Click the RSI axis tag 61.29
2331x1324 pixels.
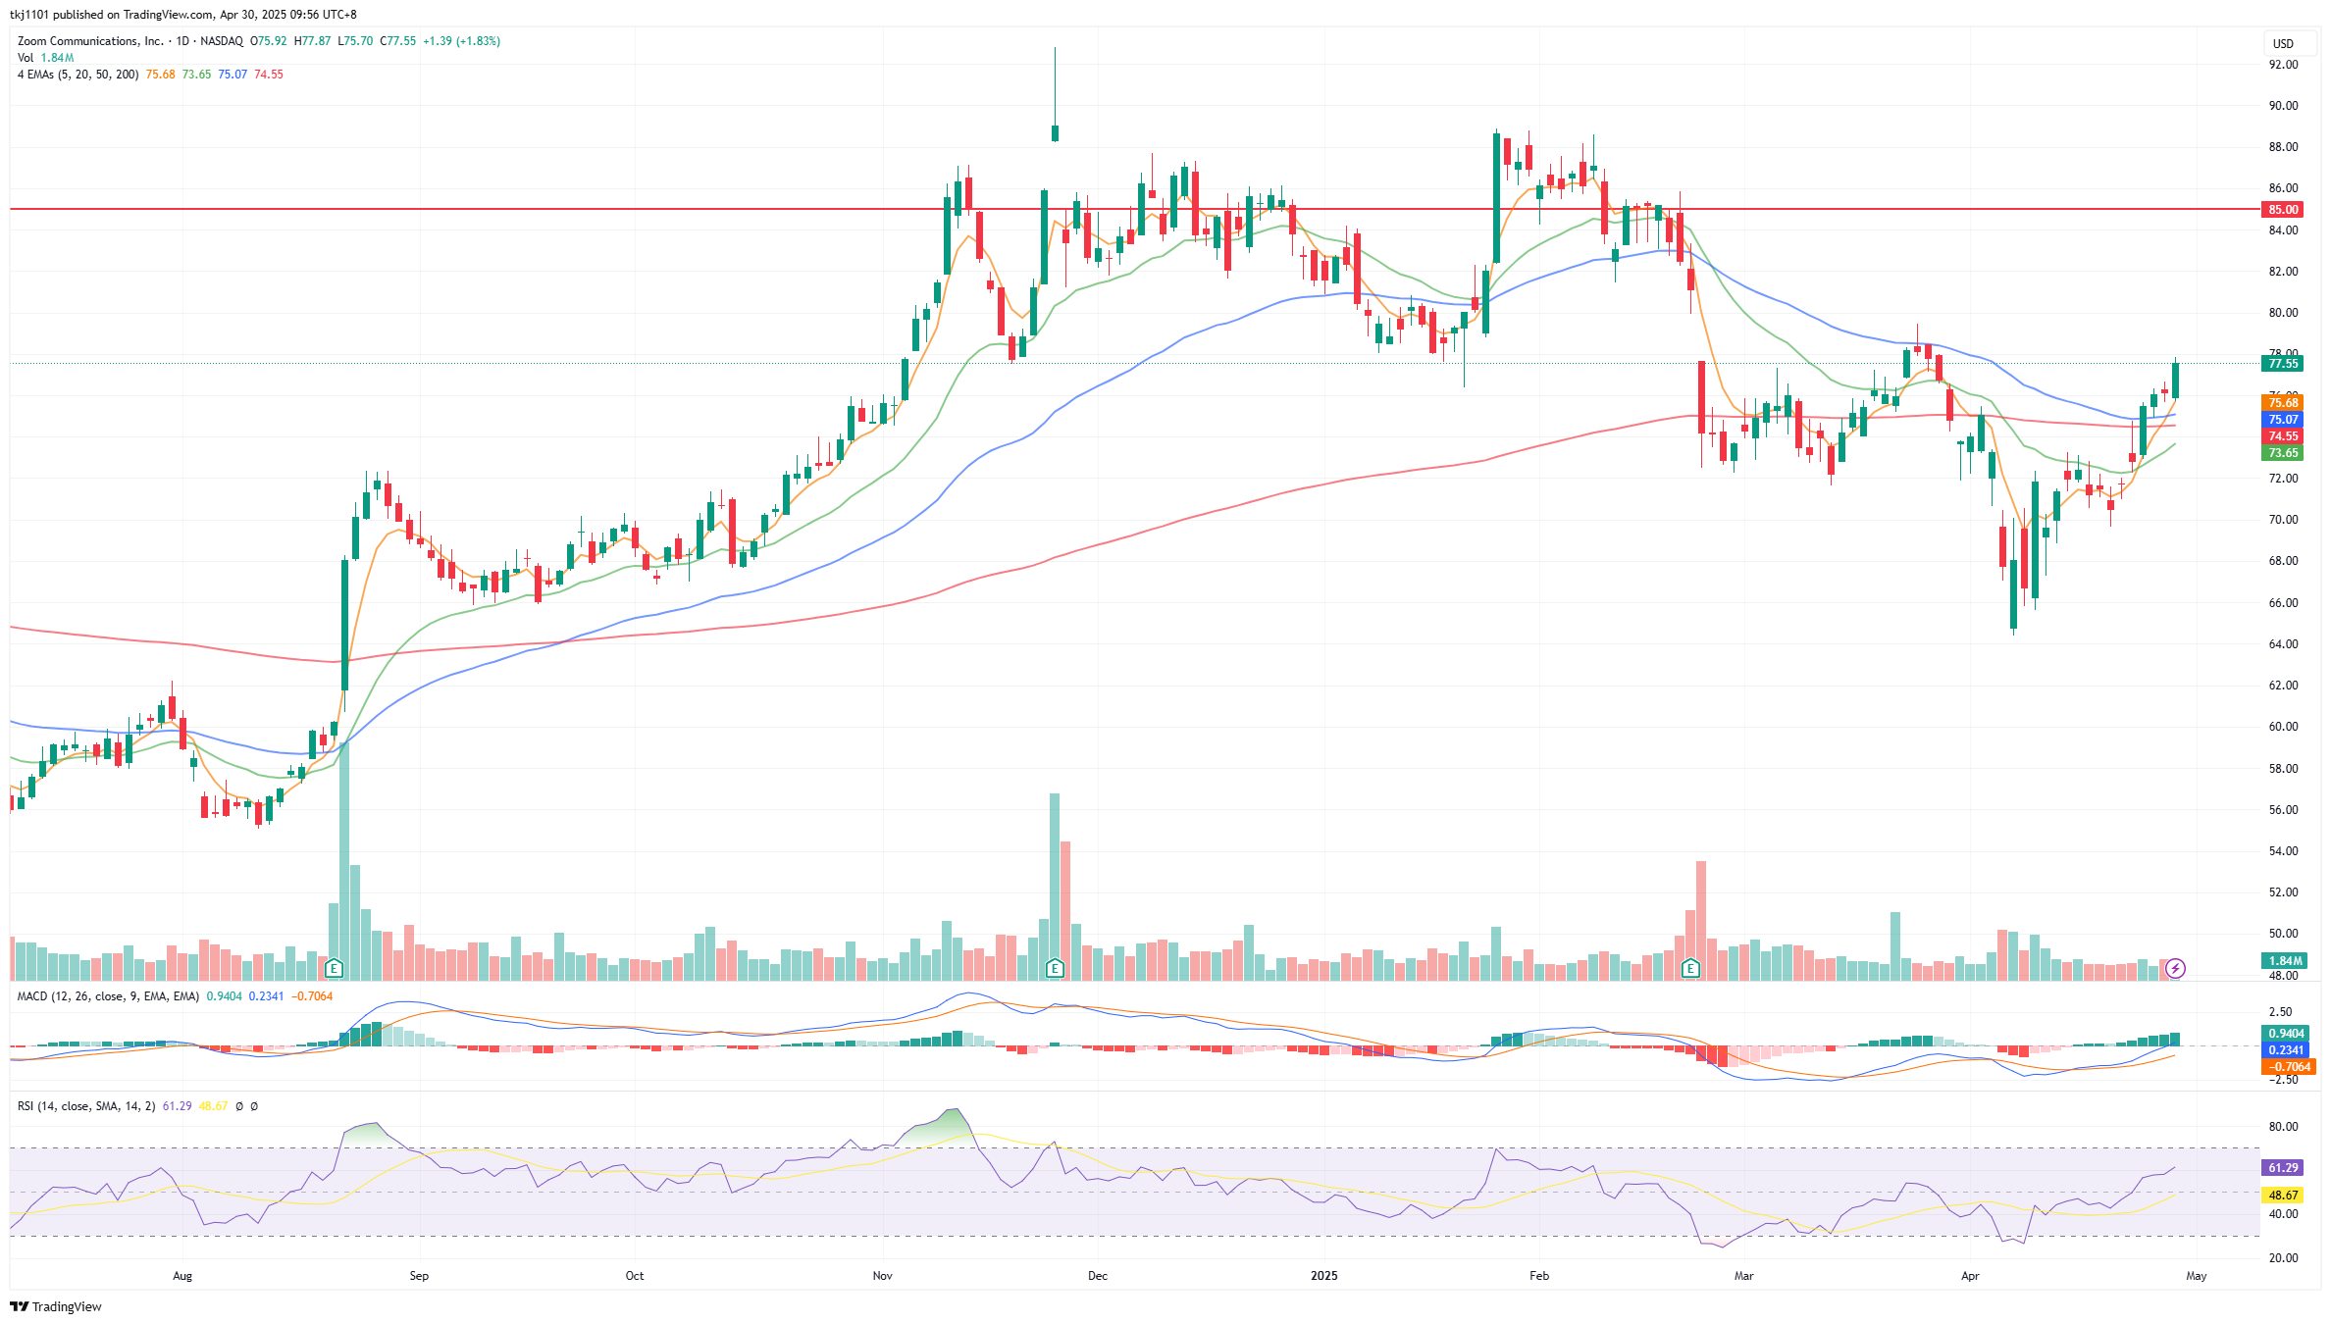[2283, 1167]
